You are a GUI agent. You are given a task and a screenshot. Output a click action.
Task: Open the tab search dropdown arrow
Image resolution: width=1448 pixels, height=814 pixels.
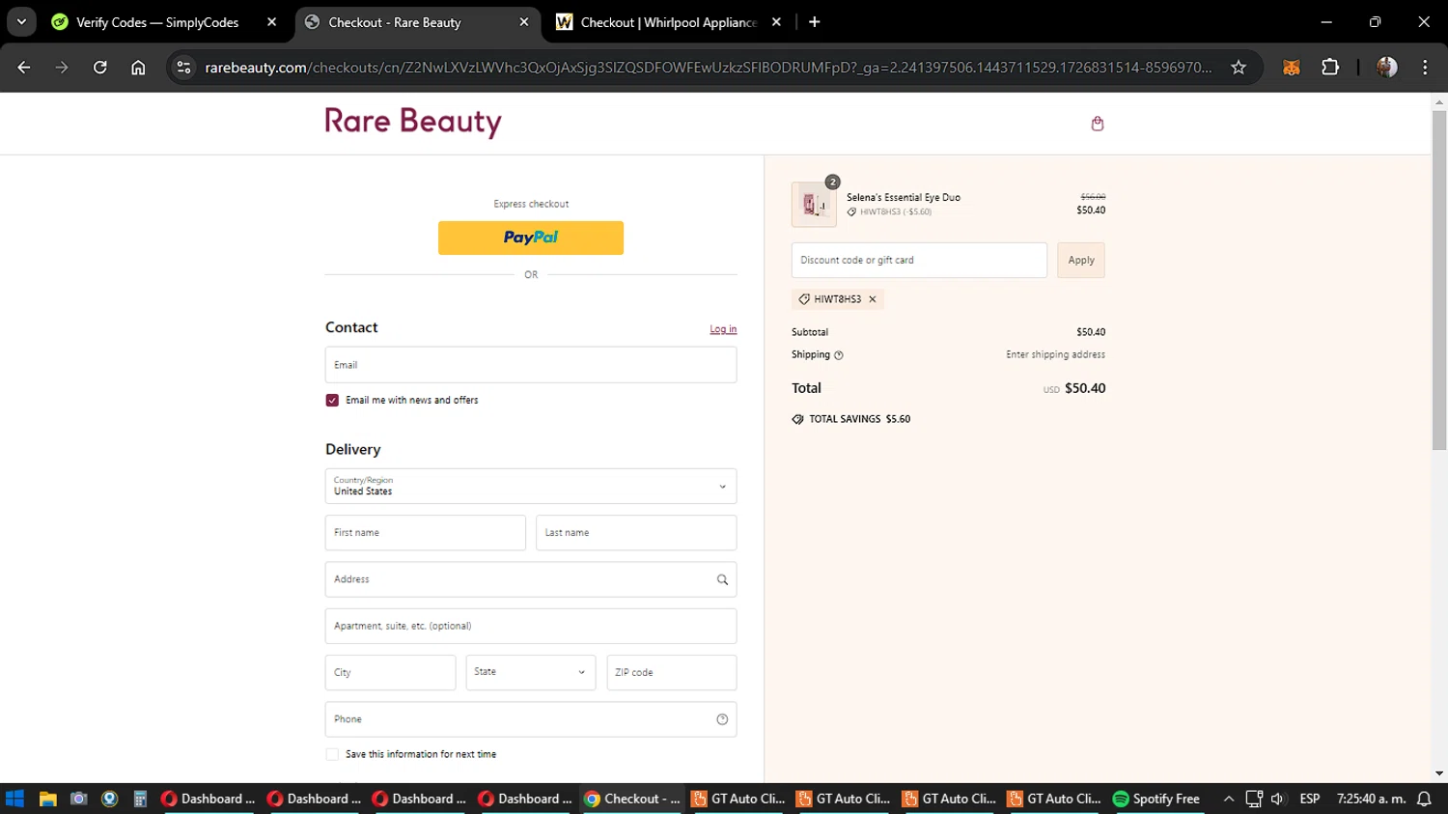coord(21,22)
